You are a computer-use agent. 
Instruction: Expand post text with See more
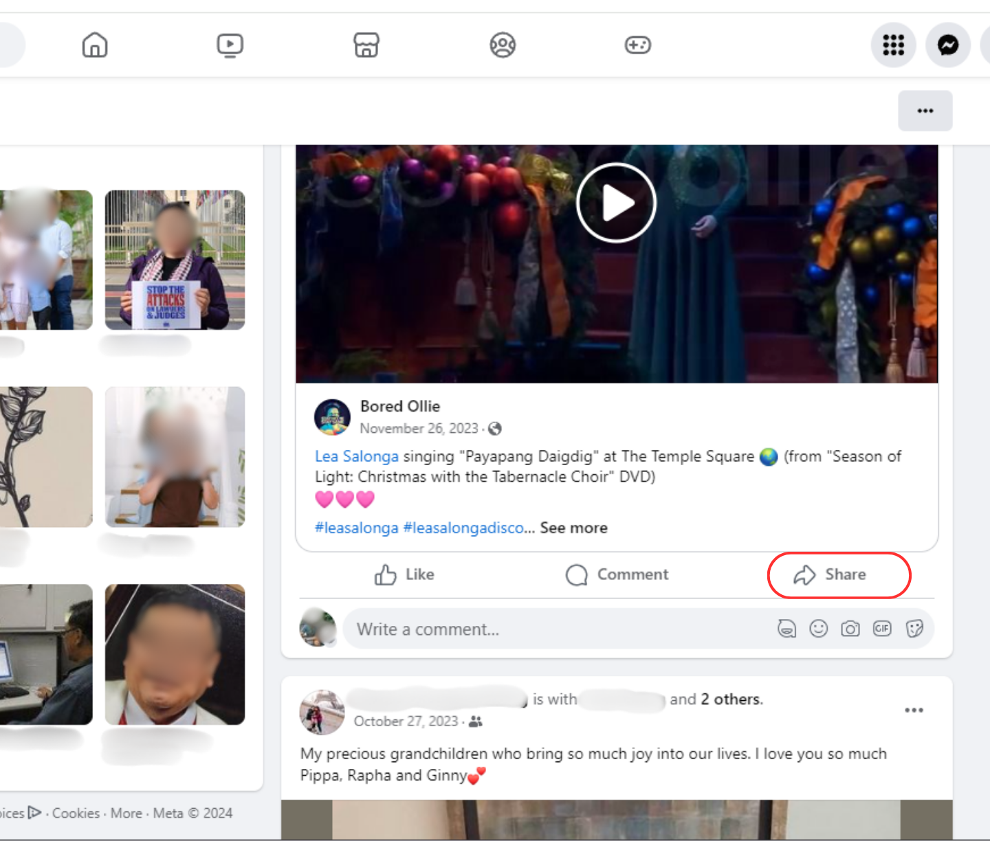coord(573,528)
